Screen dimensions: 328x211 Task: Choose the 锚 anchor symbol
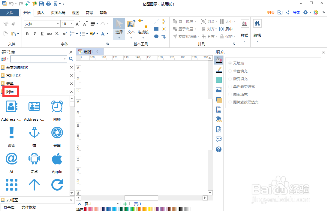(34, 133)
